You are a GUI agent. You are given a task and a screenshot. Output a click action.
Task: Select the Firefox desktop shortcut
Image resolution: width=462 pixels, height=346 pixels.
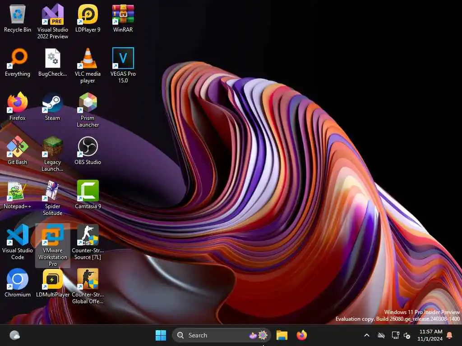coord(18,106)
